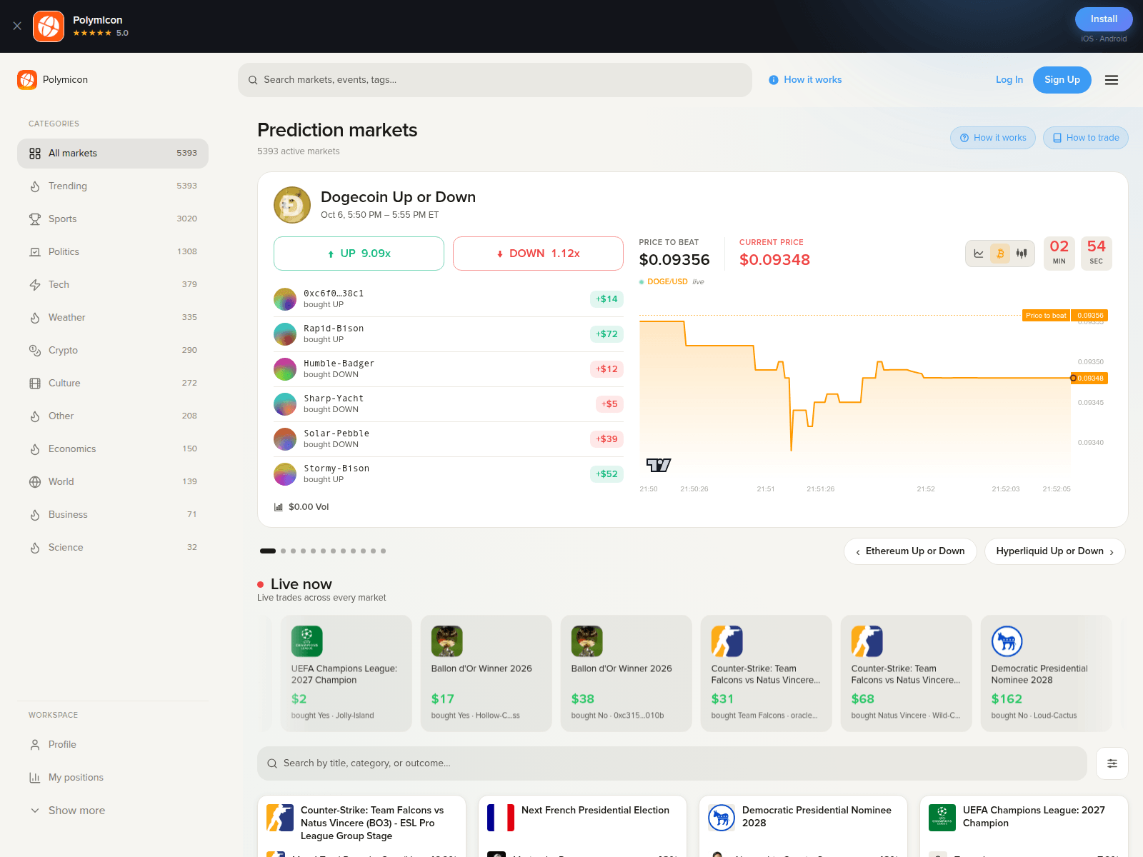
Task: Open How it works header link
Action: click(805, 80)
